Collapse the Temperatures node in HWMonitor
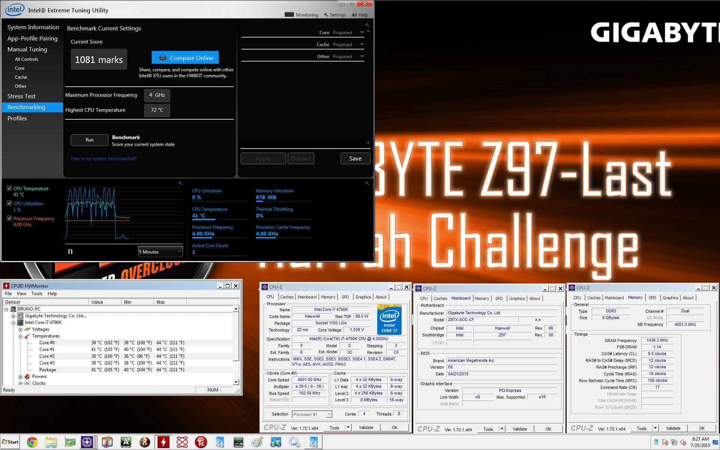This screenshot has height=450, width=720. point(21,336)
